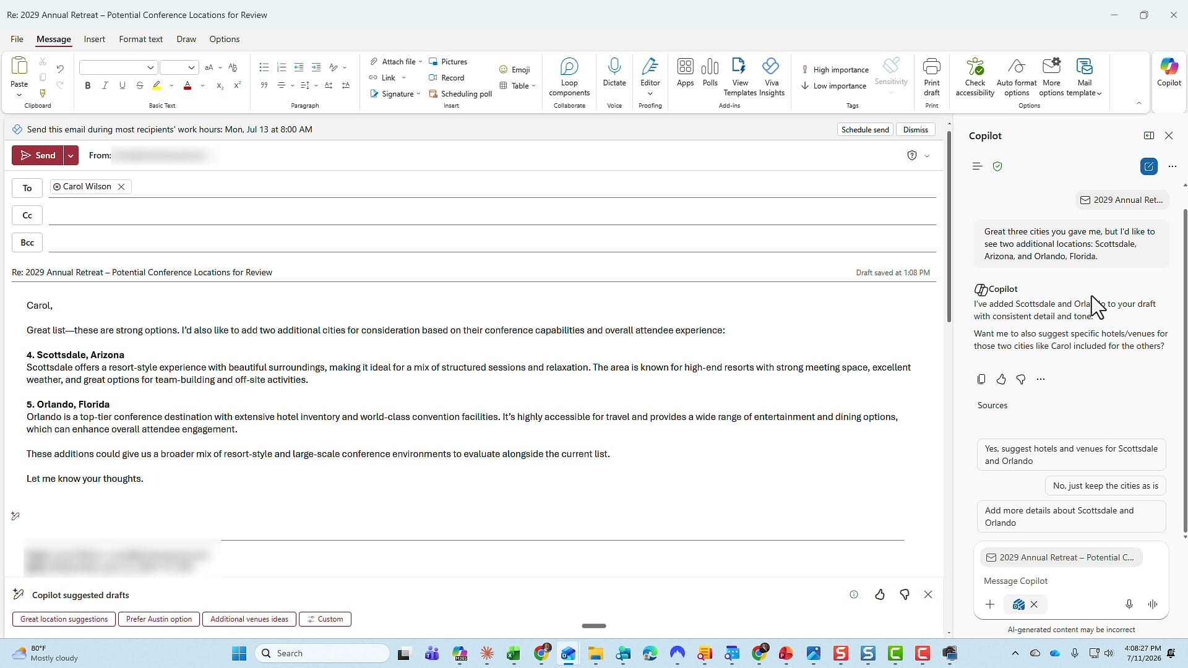Open Copilot conversation list menu icon
This screenshot has width=1188, height=668.
977,166
